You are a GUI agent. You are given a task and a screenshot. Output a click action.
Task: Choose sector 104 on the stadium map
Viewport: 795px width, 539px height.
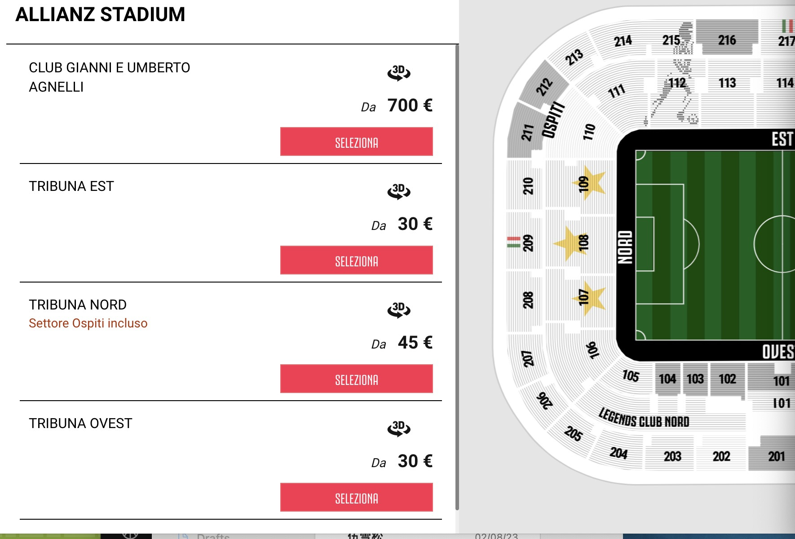coord(667,379)
